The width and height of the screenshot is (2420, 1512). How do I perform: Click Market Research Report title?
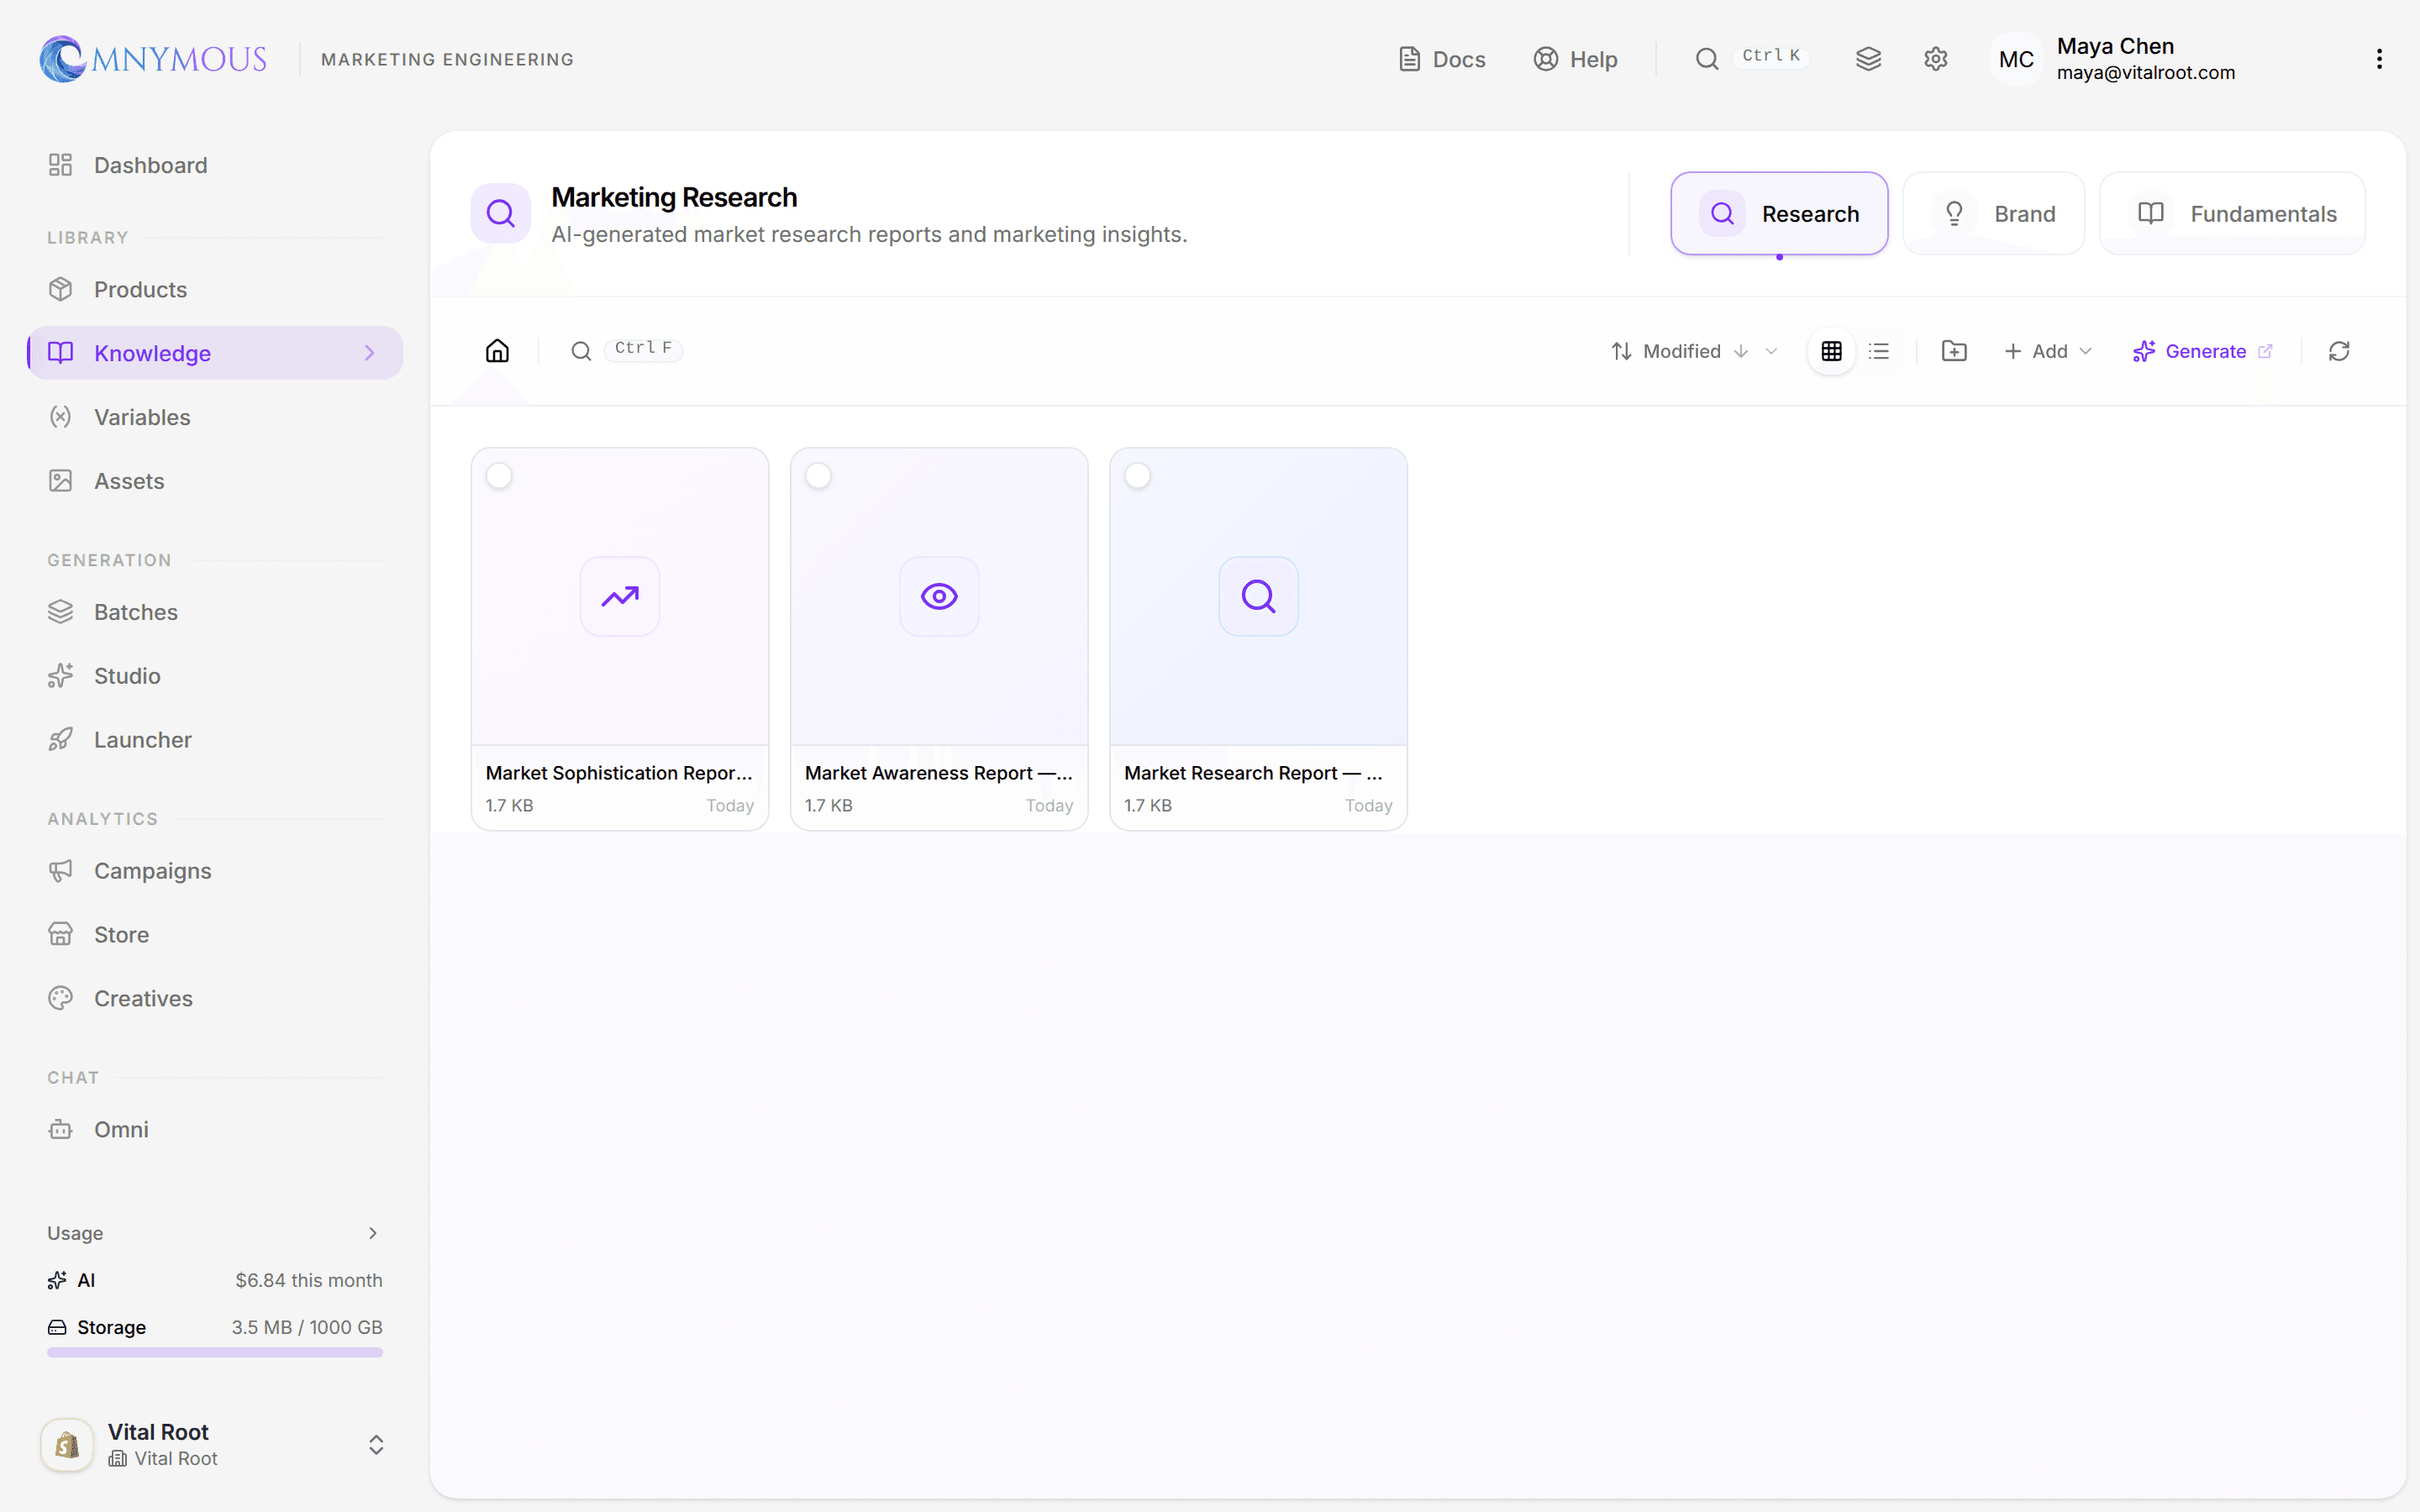tap(1253, 773)
